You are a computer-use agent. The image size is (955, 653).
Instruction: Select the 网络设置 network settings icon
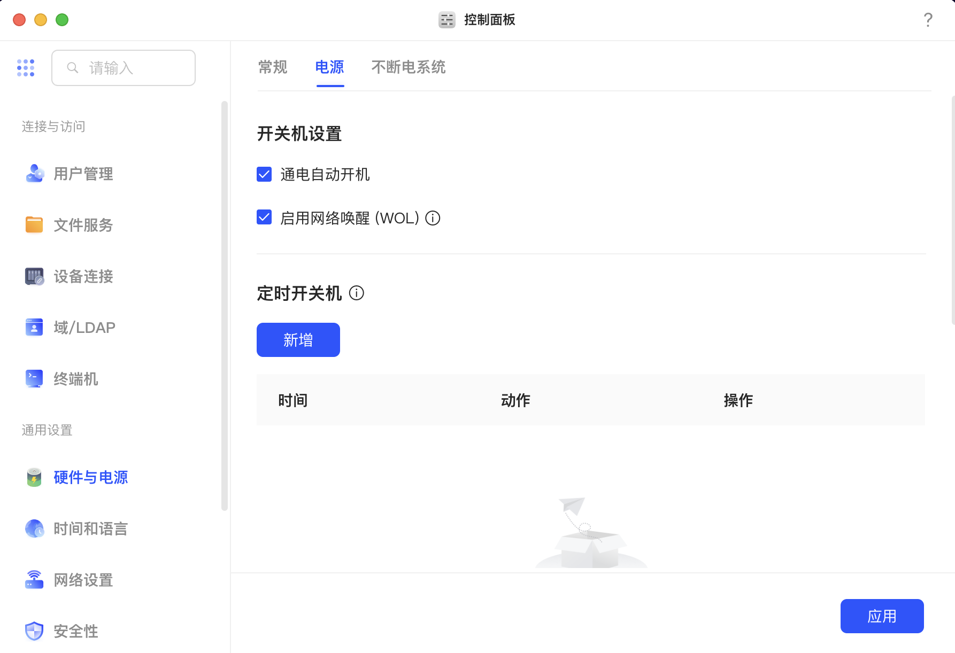point(34,580)
